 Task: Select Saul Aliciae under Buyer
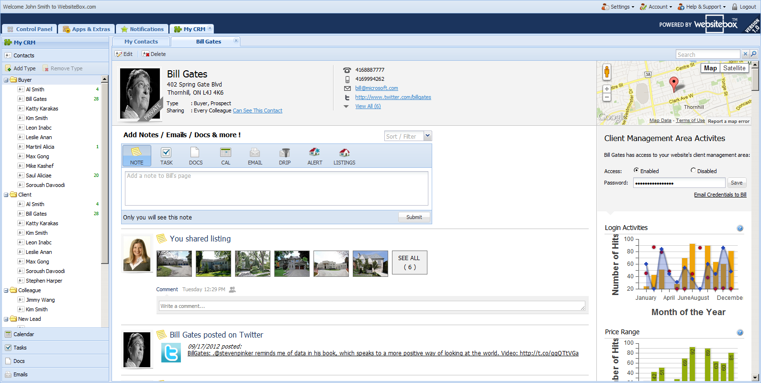(38, 175)
